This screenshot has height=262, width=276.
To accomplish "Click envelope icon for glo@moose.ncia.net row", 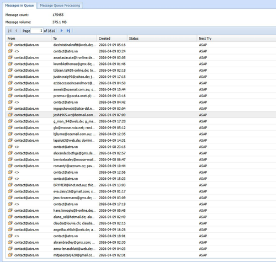I will point(10,127).
